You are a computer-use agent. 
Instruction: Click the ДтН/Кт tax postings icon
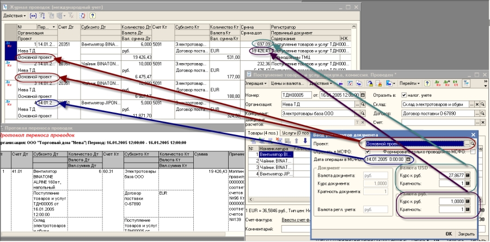click(446, 83)
